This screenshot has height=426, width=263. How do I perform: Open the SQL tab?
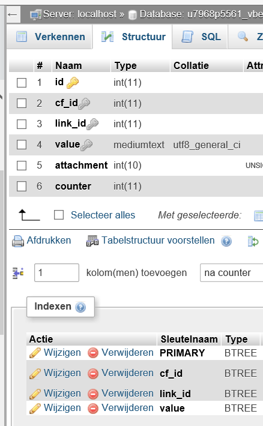200,37
